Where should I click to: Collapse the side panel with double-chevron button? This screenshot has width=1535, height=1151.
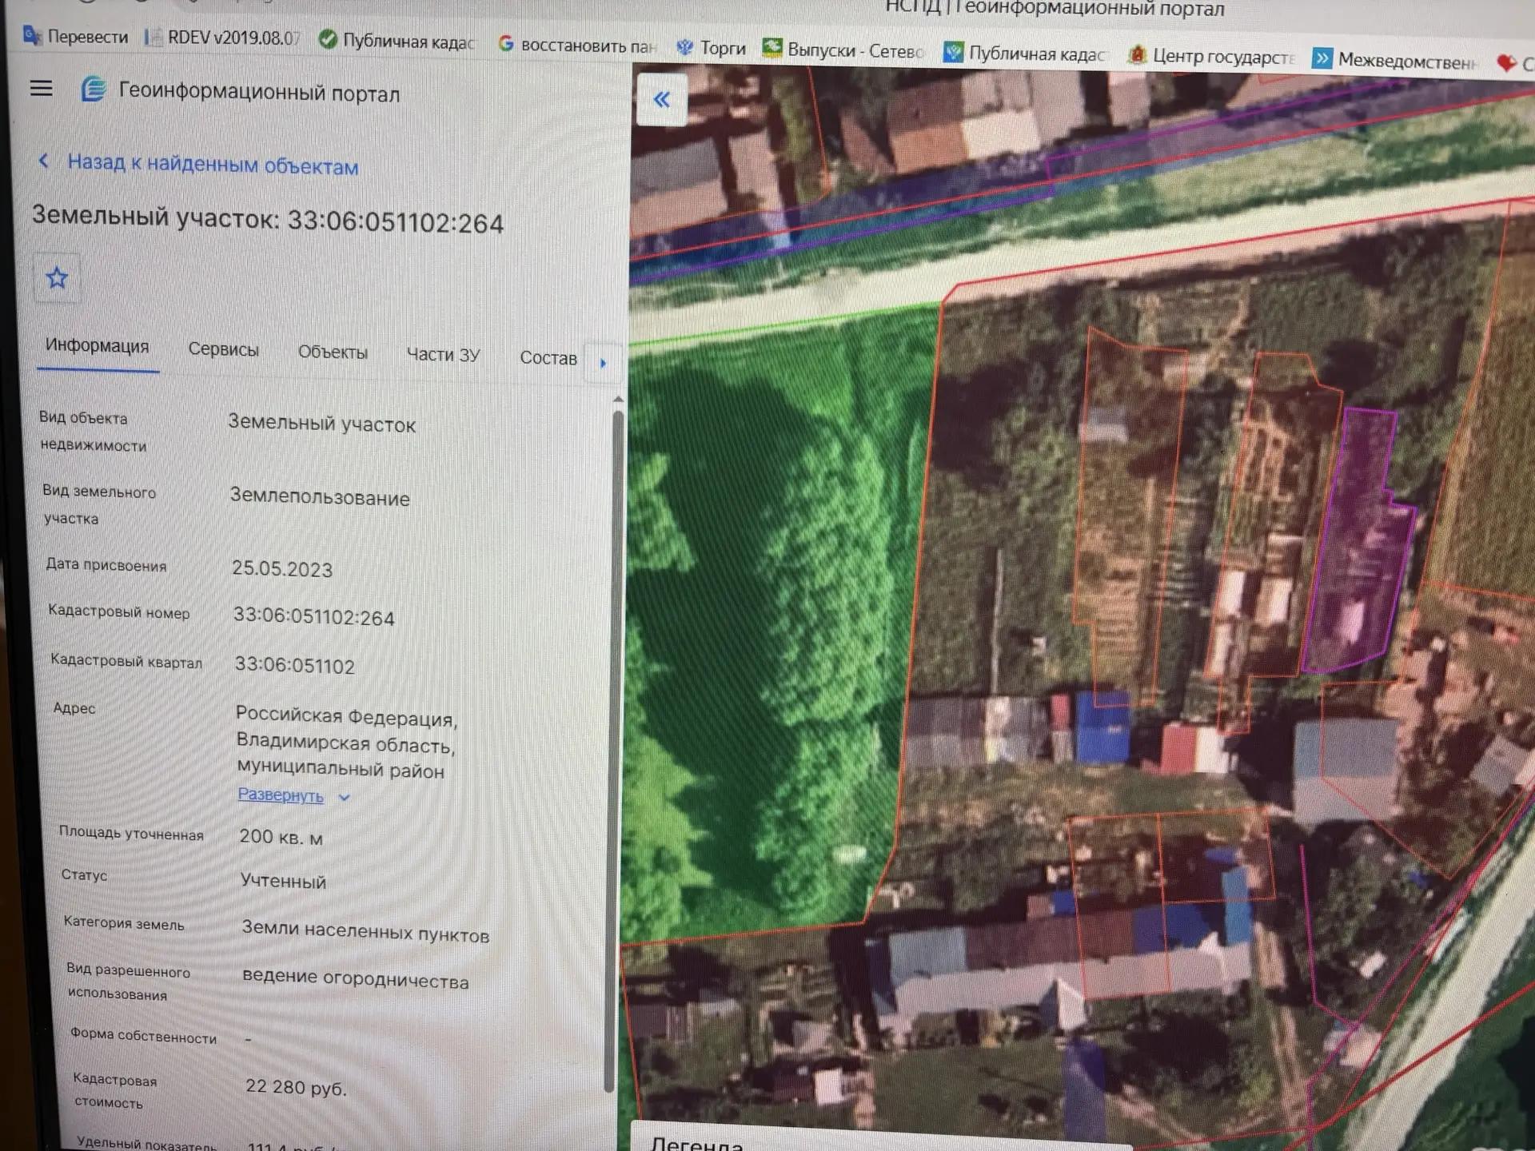coord(662,100)
